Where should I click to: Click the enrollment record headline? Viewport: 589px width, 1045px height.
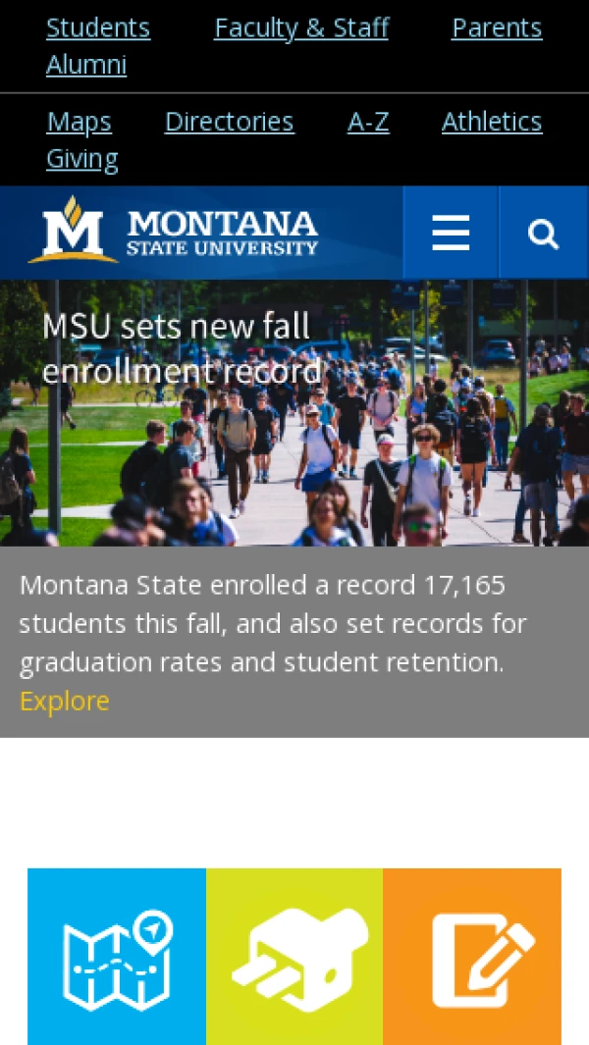182,348
